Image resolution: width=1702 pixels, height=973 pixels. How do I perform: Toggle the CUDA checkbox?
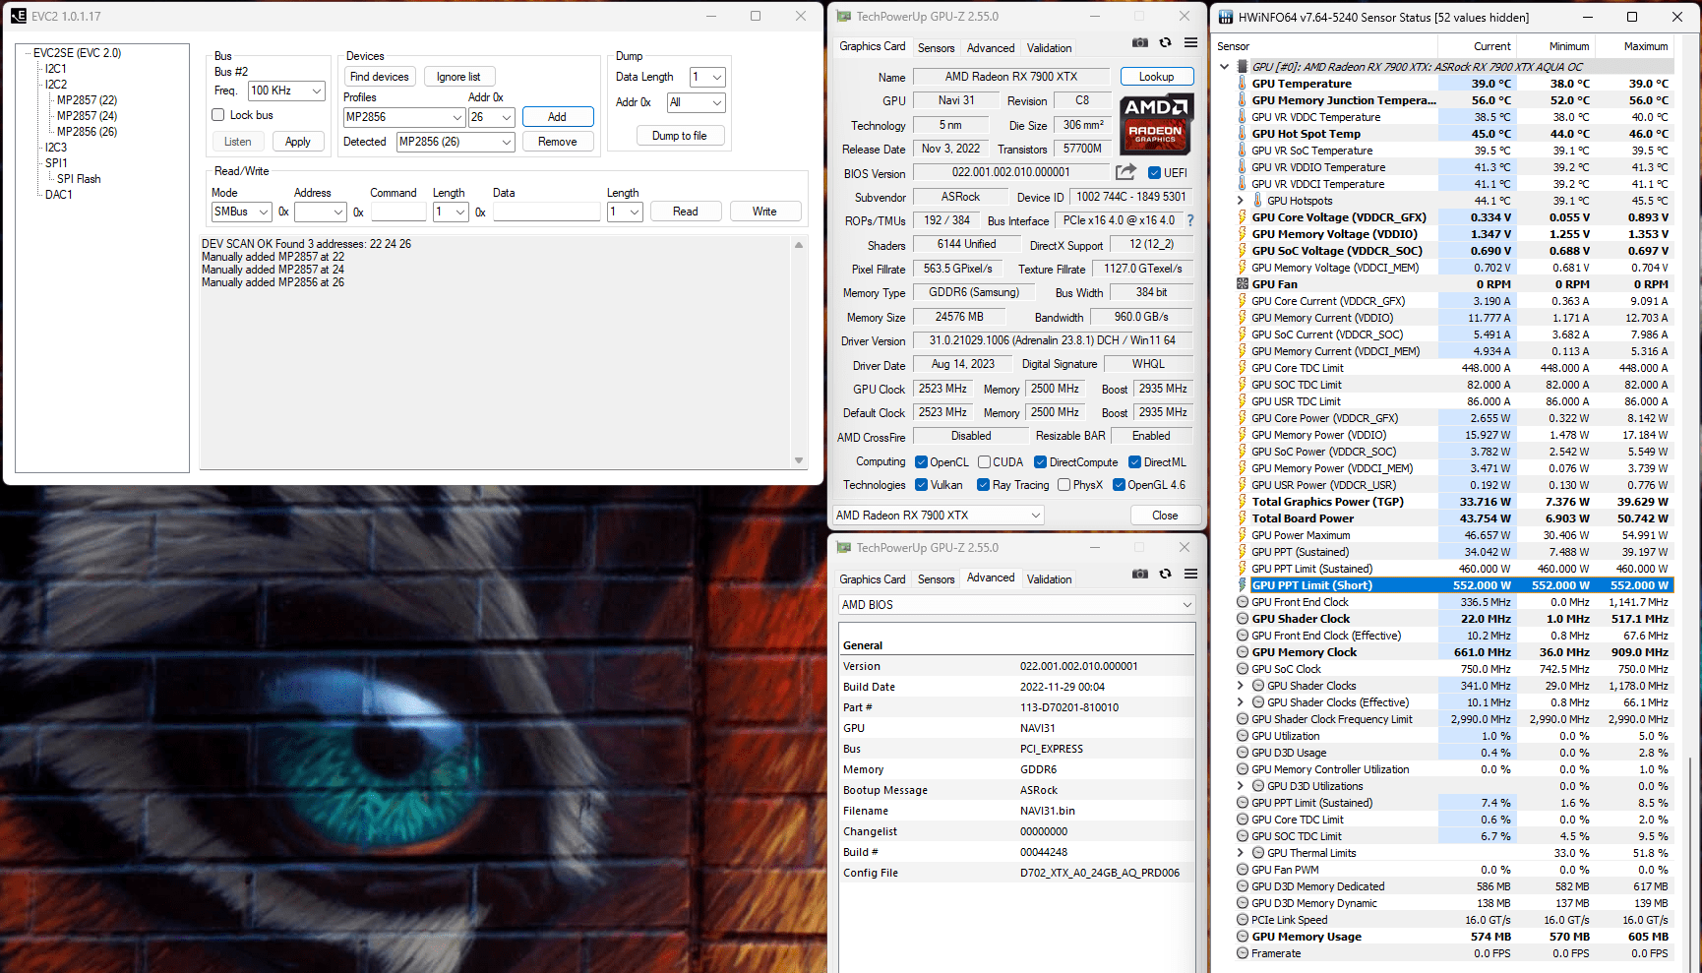pos(984,462)
